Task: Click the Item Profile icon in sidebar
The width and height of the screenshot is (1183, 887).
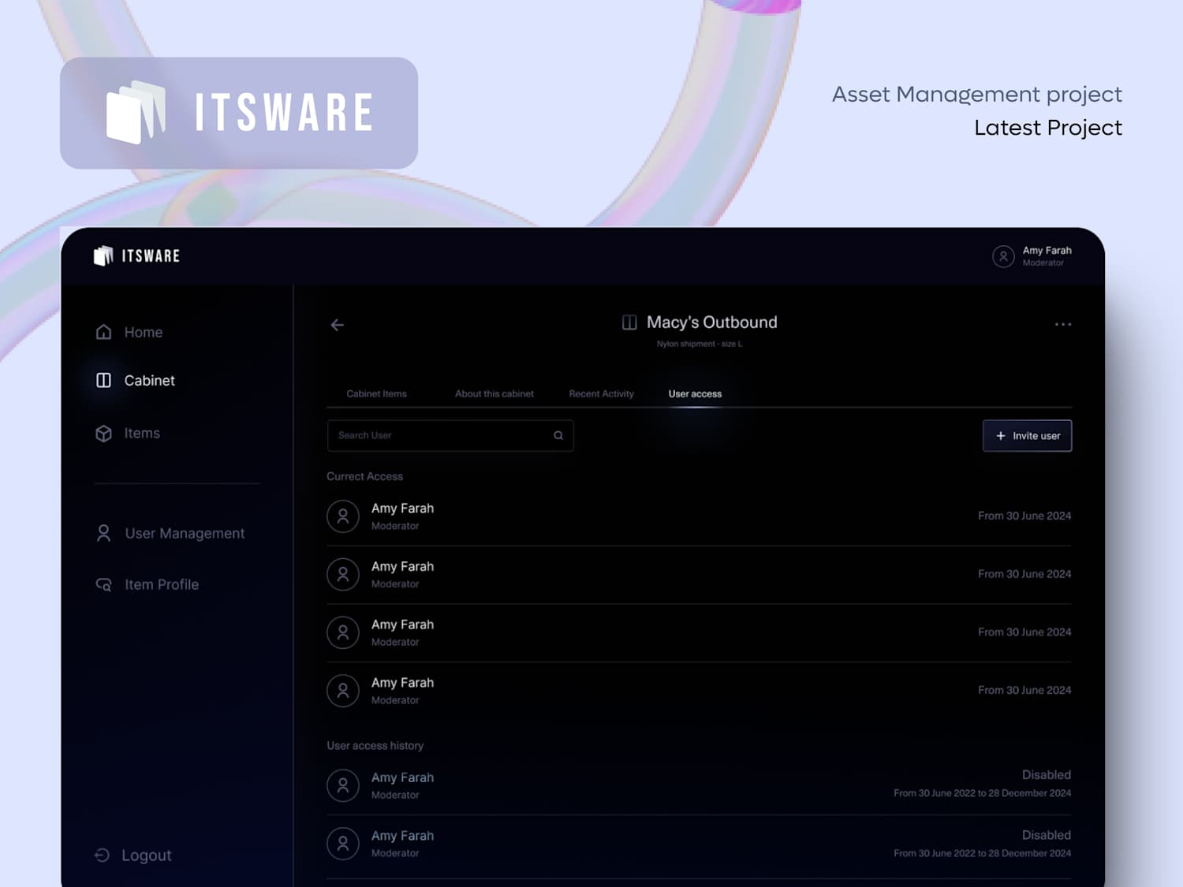Action: [x=103, y=584]
